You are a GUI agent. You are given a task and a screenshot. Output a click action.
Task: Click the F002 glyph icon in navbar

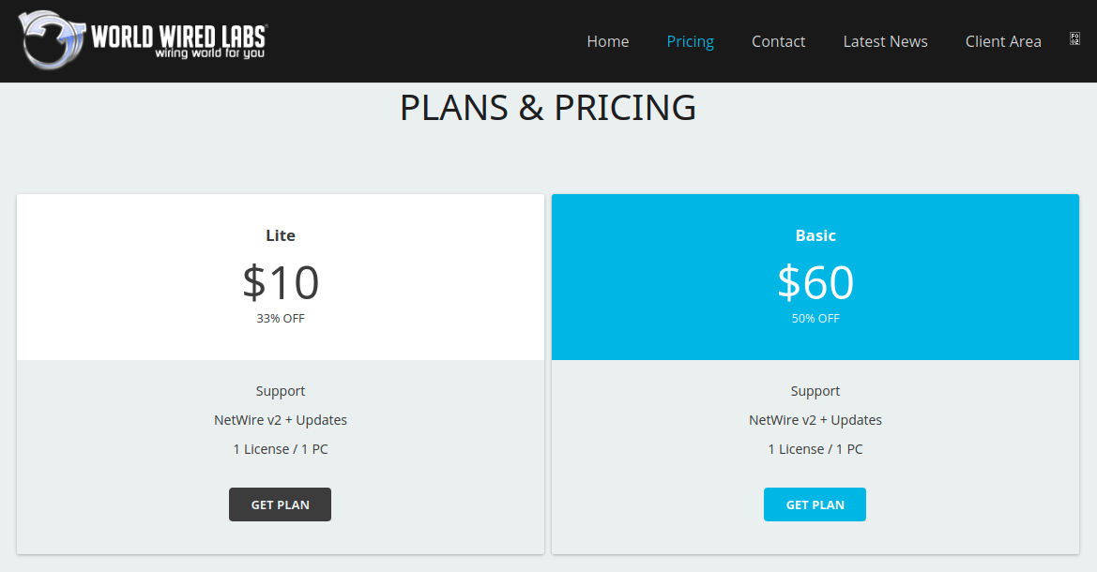[1074, 39]
